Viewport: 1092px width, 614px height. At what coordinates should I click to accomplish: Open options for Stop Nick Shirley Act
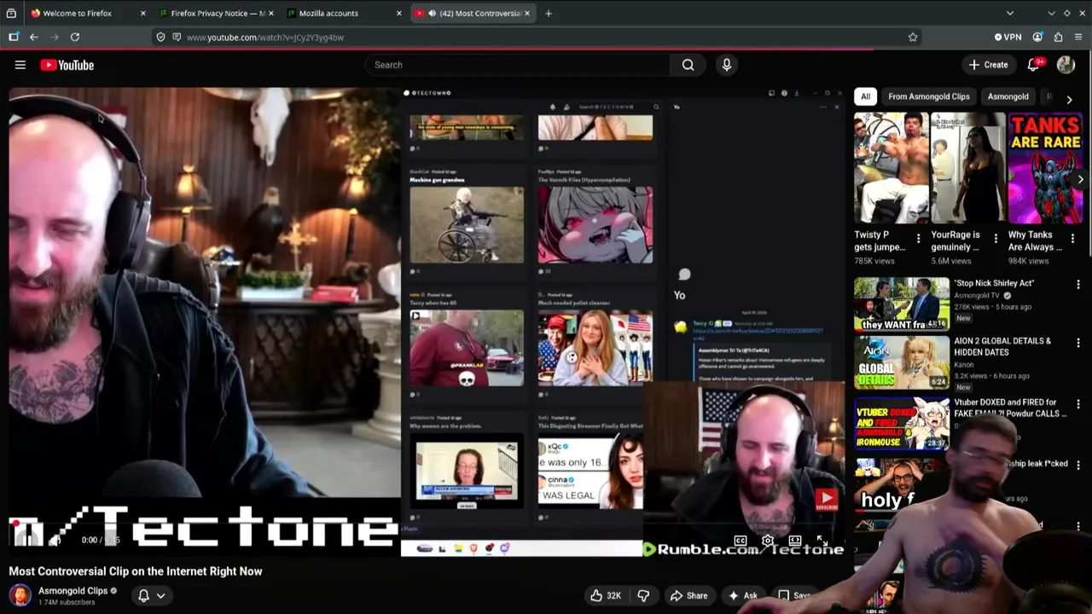pos(1078,284)
